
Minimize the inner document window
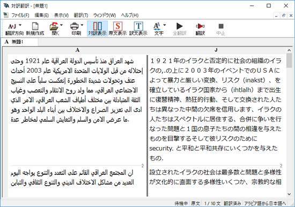click(276, 16)
